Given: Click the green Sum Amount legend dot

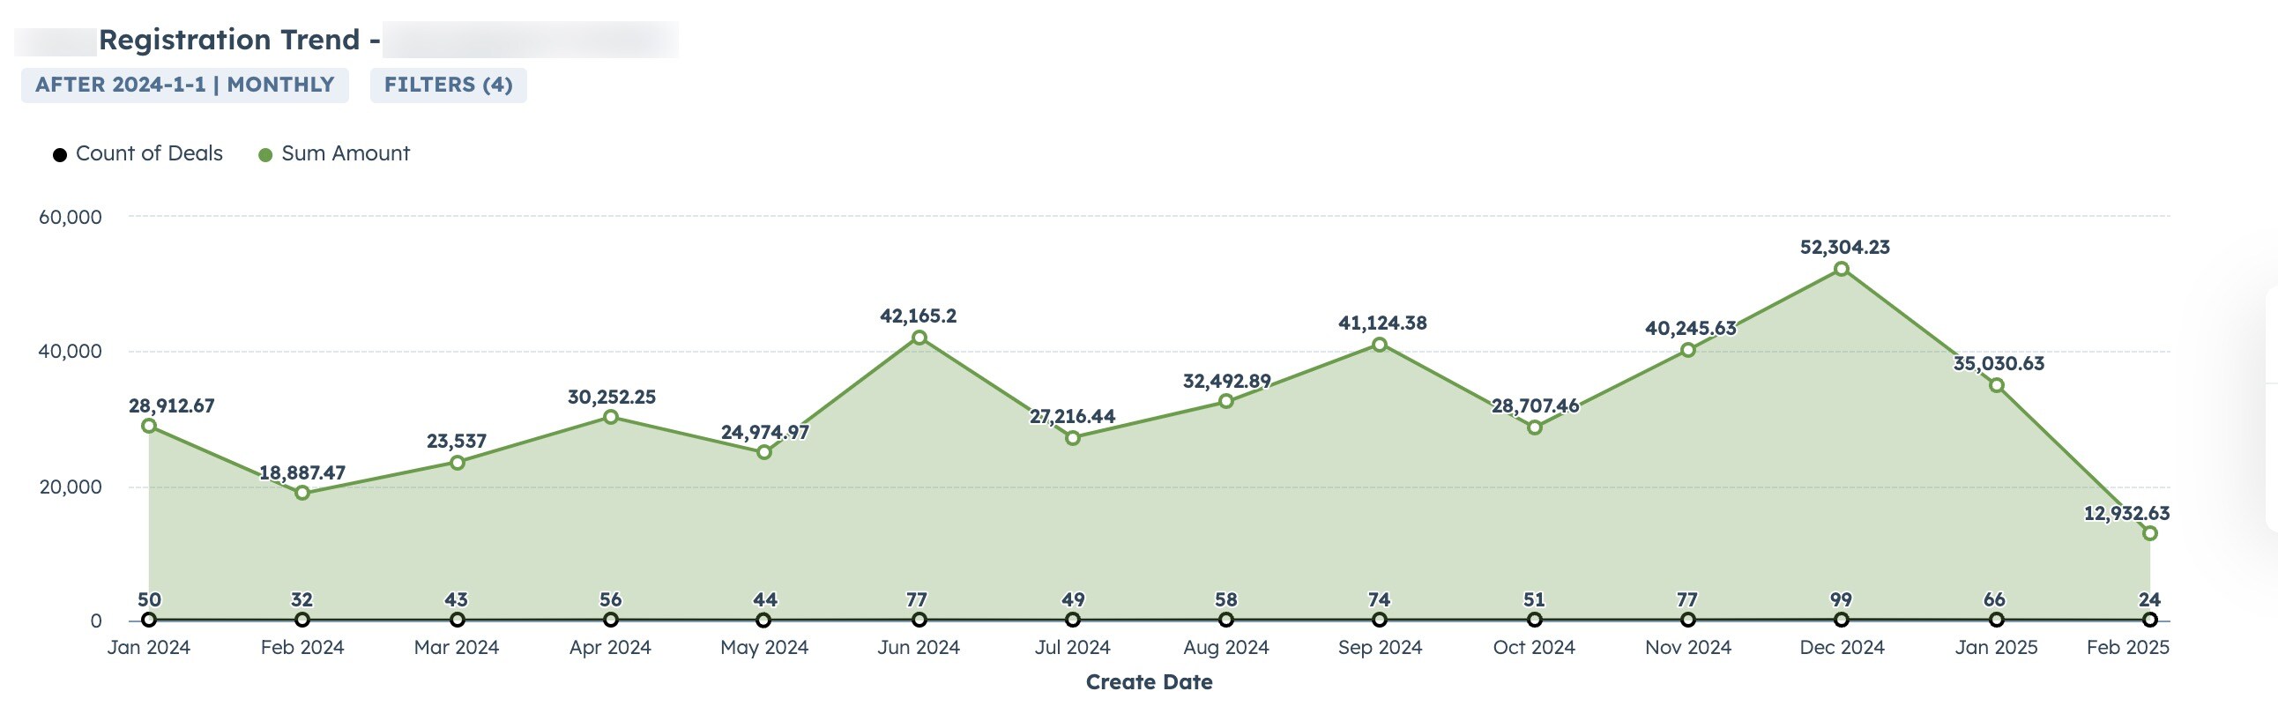Looking at the screenshot, I should pos(264,155).
